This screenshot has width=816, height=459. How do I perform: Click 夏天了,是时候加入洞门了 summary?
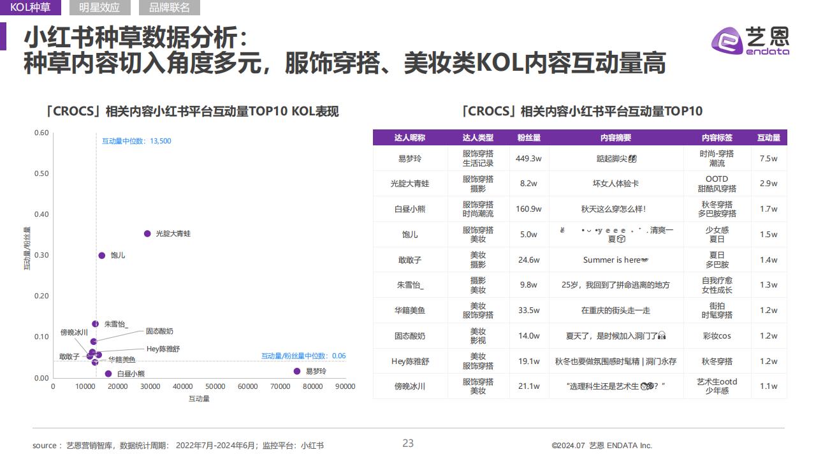(x=616, y=335)
